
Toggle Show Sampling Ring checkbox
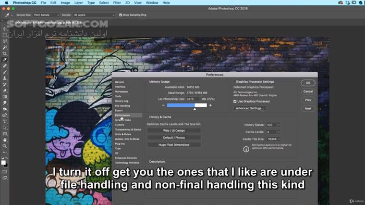(x=120, y=15)
